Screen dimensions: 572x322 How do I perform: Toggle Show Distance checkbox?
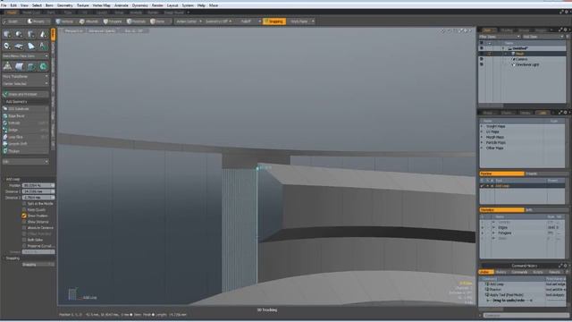(24, 222)
